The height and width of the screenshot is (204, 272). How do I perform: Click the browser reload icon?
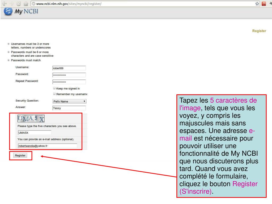(19, 3)
